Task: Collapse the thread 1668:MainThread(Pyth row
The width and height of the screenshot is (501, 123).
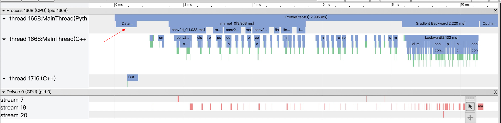Action: (4, 19)
